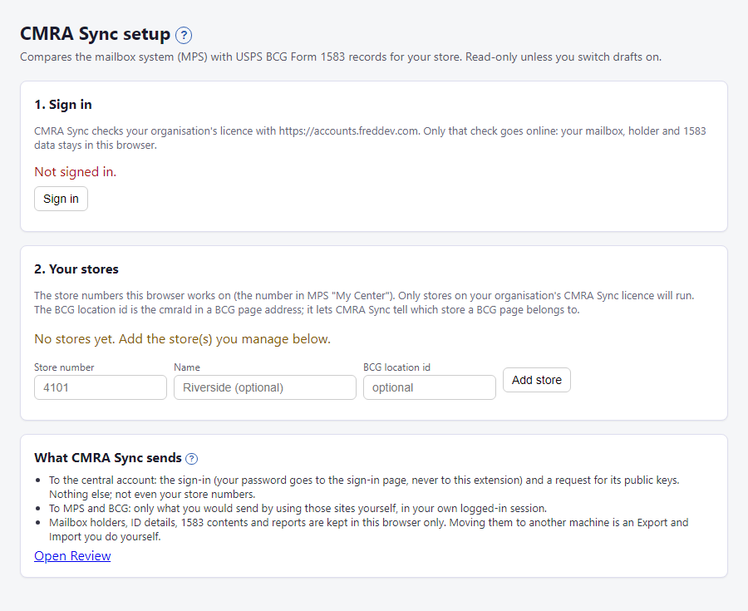
Task: Click the 'Store number' field label
Action: [x=64, y=367]
